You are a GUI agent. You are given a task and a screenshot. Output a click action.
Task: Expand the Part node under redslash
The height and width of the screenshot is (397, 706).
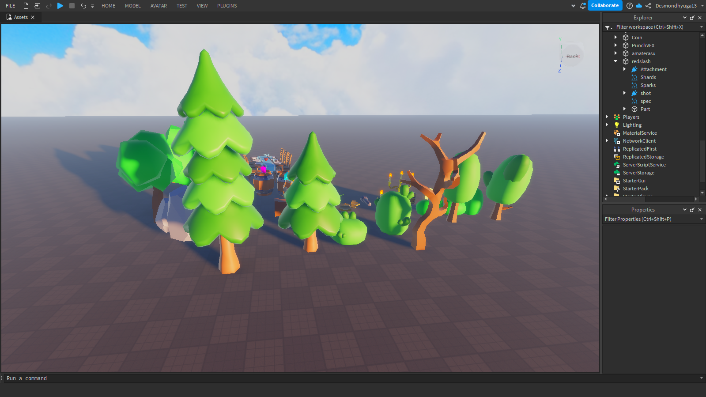point(624,109)
